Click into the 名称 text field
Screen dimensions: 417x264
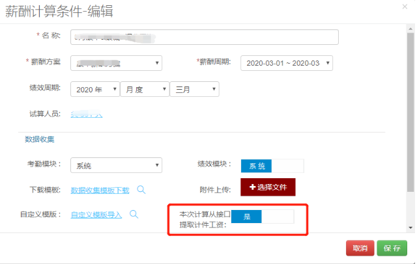[204, 36]
